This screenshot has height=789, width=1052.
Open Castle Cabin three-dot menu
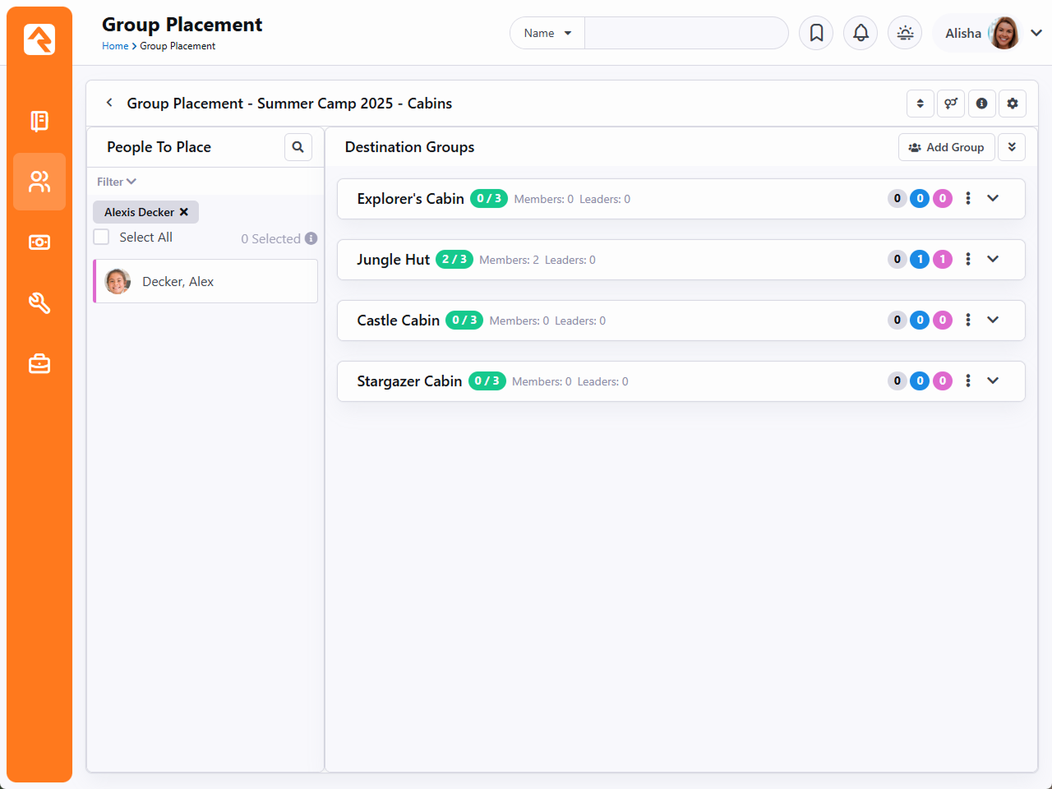[968, 320]
